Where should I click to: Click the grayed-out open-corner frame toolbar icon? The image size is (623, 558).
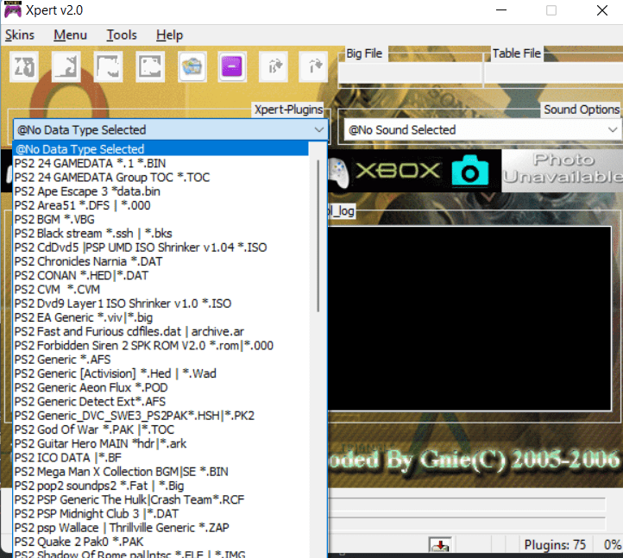click(108, 66)
